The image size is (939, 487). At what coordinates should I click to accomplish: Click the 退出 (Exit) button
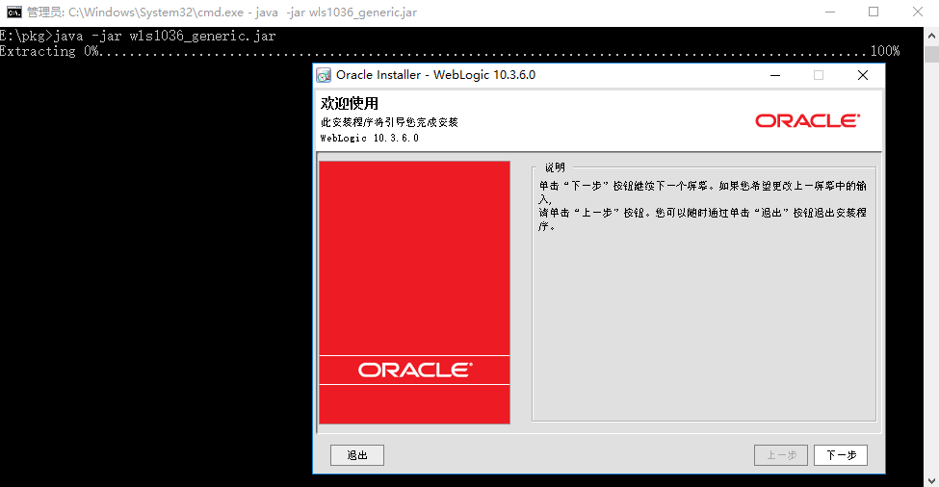point(357,455)
